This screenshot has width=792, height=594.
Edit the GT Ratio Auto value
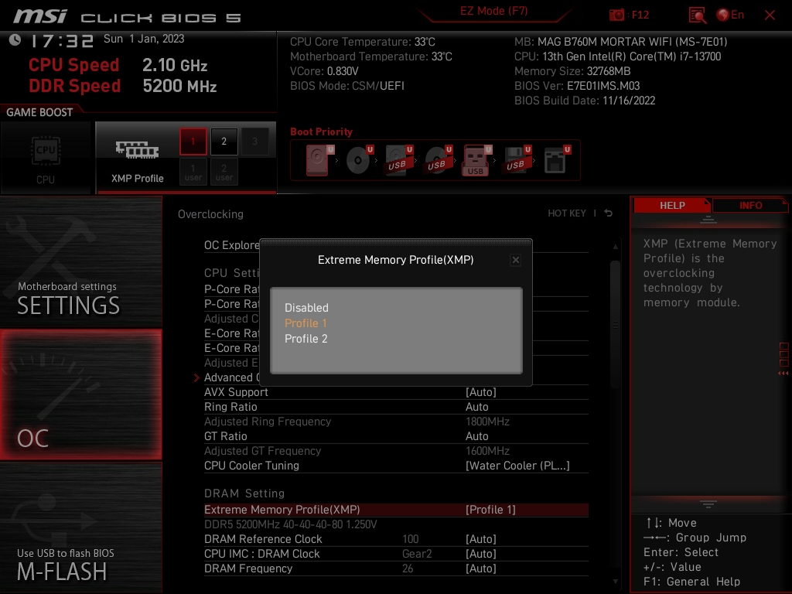tap(476, 436)
